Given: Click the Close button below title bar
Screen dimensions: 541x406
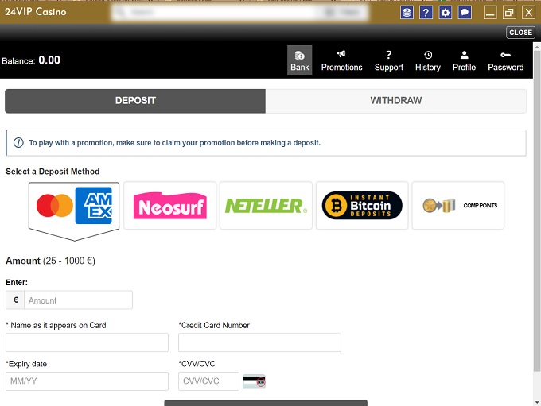Looking at the screenshot, I should 520,33.
